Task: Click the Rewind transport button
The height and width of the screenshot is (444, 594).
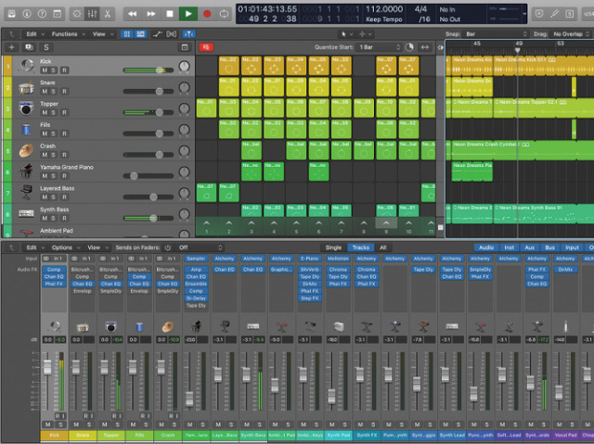Action: pos(132,14)
